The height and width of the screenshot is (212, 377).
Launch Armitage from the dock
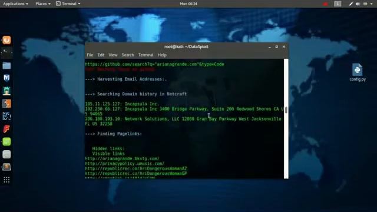pyautogui.click(x=6, y=91)
